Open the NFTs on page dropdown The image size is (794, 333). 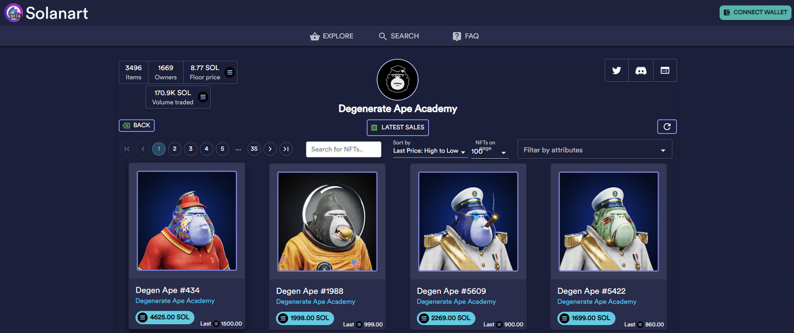coord(489,151)
